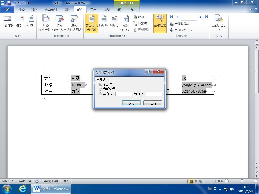Image resolution: width=259 pixels, height=194 pixels.
Task: Click Cancel (取消) in merge dialog
Action: coord(153,103)
